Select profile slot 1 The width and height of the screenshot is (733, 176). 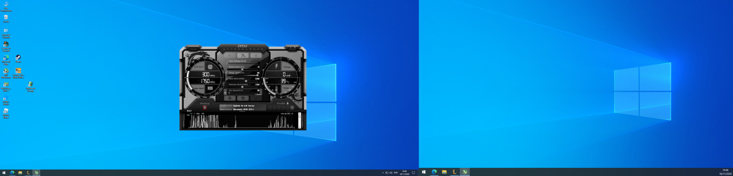tap(270, 107)
